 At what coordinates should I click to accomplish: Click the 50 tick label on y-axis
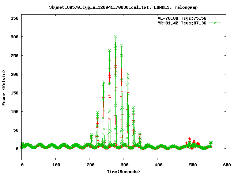16,130
